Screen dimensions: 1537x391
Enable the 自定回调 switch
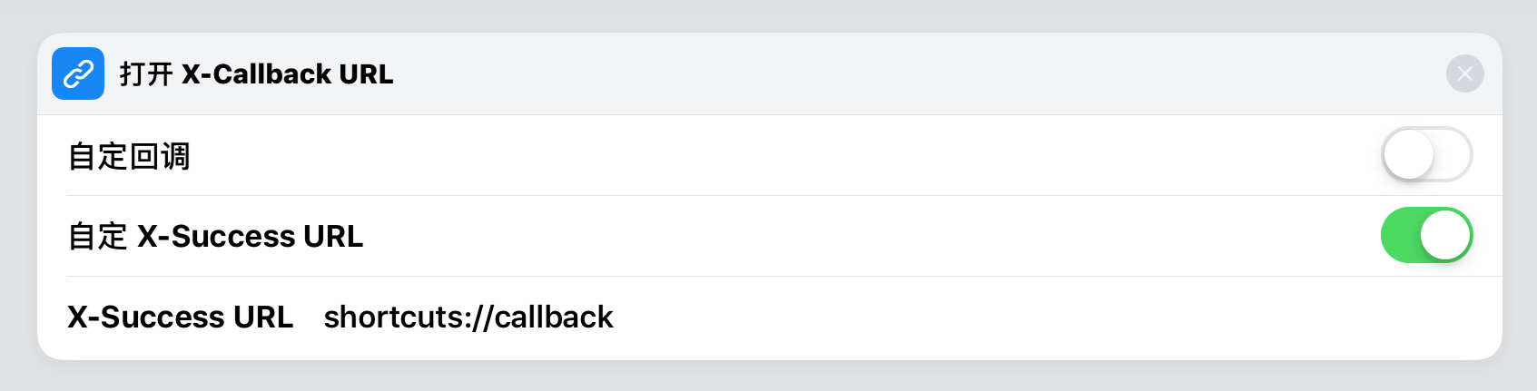point(1426,155)
